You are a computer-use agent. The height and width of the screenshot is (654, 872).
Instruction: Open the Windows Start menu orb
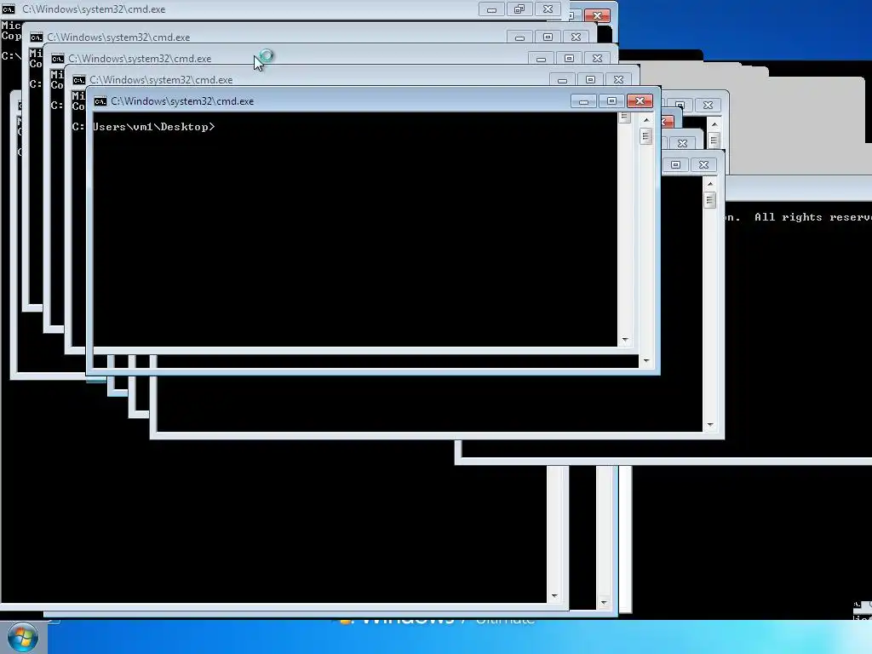point(23,637)
